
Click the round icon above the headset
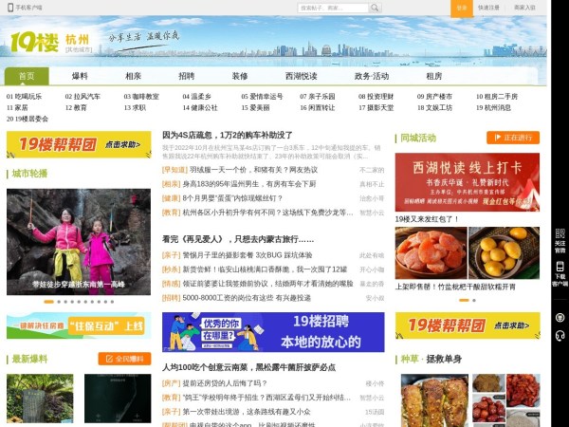pyautogui.click(x=560, y=316)
